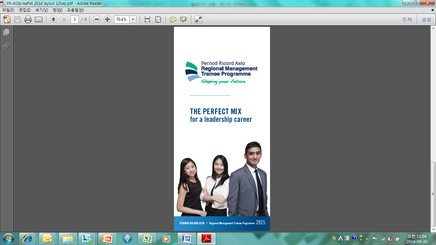
Task: Add a sticky note comment
Action: [173, 19]
